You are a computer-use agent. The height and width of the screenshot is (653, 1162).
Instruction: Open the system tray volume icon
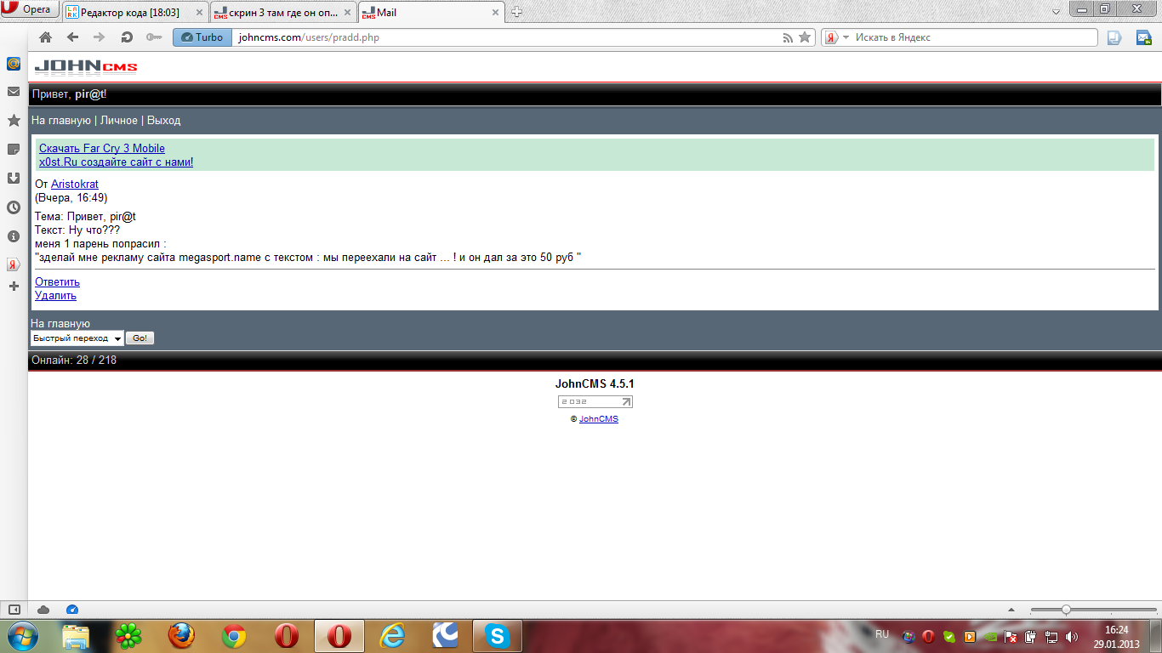coord(1070,636)
